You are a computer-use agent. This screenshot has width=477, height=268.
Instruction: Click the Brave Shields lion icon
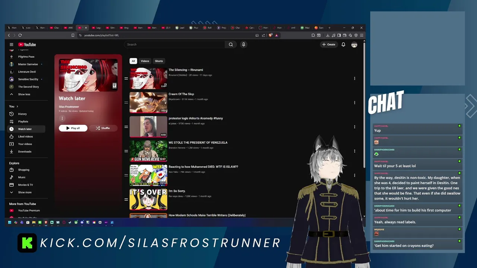[x=271, y=35]
